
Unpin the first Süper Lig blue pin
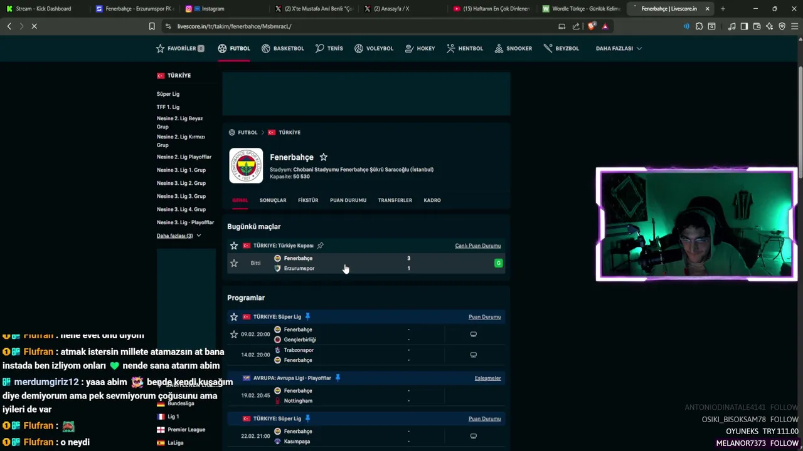pyautogui.click(x=307, y=317)
